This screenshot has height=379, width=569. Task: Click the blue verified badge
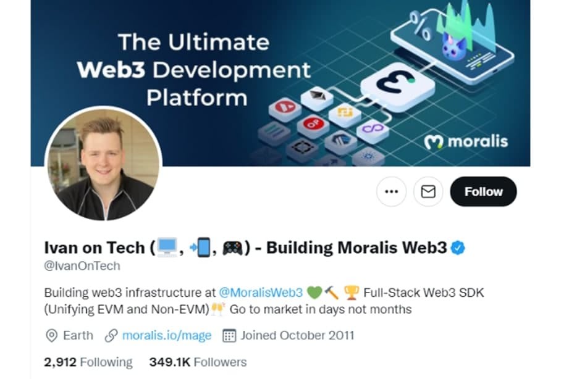tap(458, 248)
